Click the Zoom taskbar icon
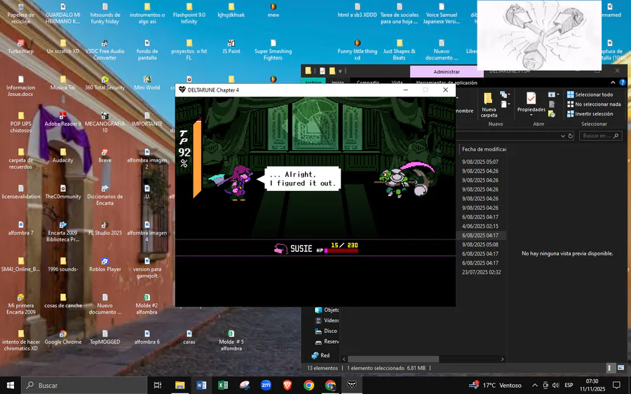 (x=266, y=385)
